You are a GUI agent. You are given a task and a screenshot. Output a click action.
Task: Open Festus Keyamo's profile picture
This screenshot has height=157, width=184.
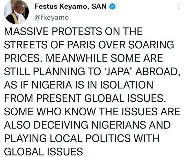coord(16,12)
